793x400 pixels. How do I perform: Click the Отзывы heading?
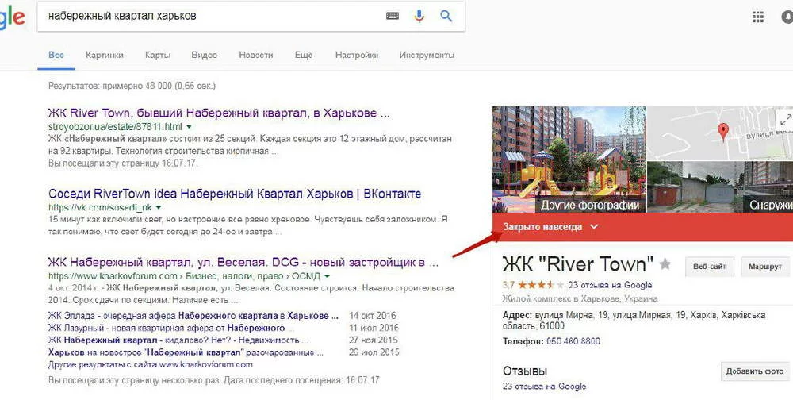[525, 371]
